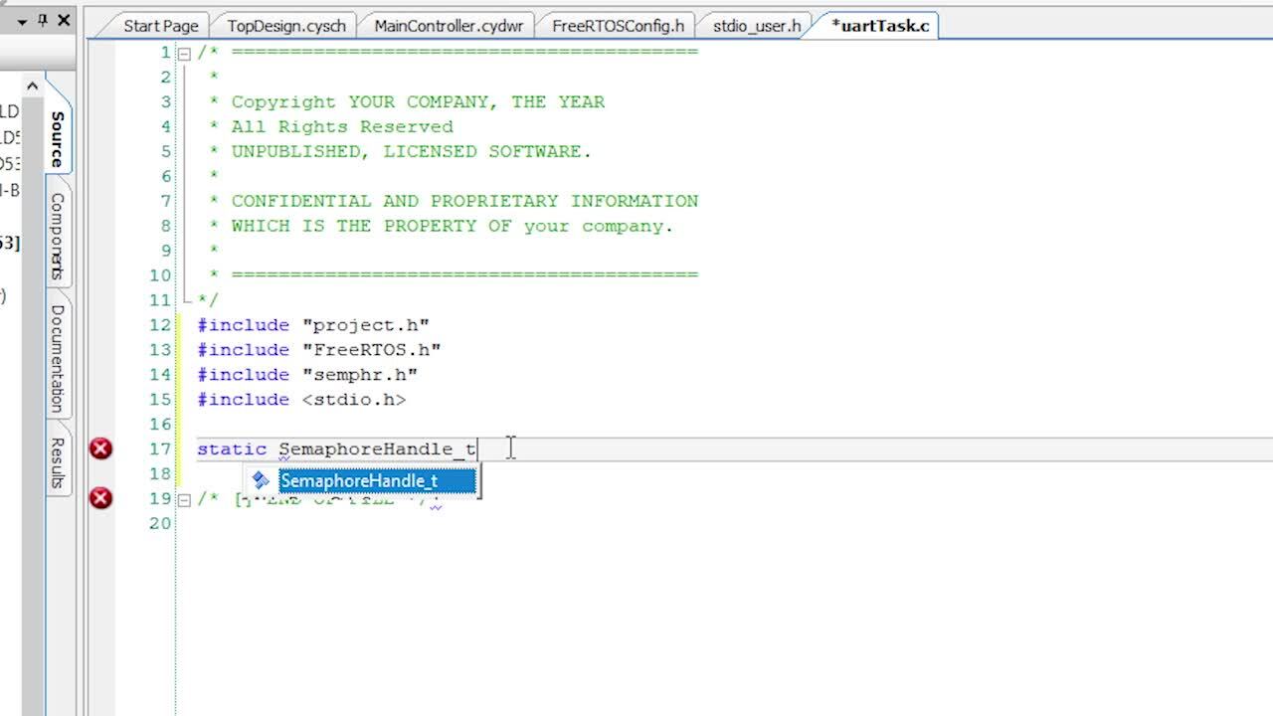Switch to the Start Page tab
The image size is (1273, 716).
[160, 26]
